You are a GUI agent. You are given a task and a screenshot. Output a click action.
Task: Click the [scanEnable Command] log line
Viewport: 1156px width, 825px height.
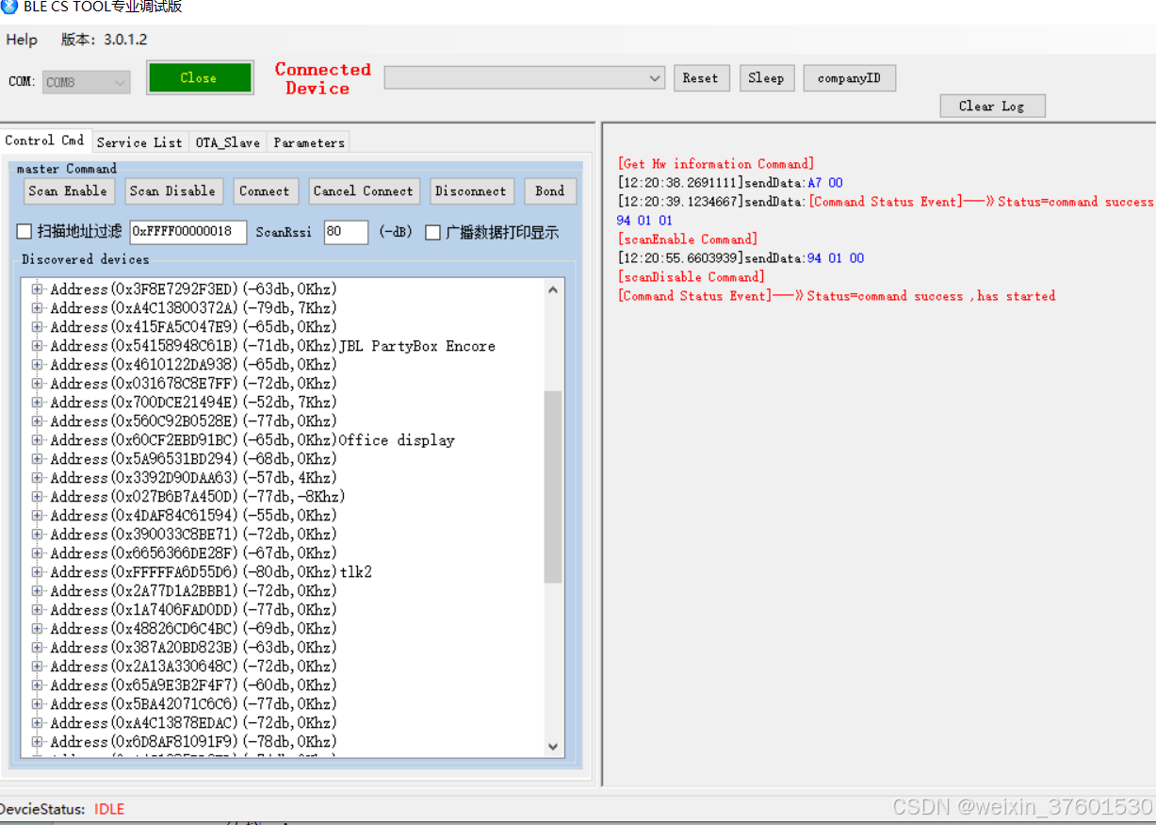tap(688, 239)
